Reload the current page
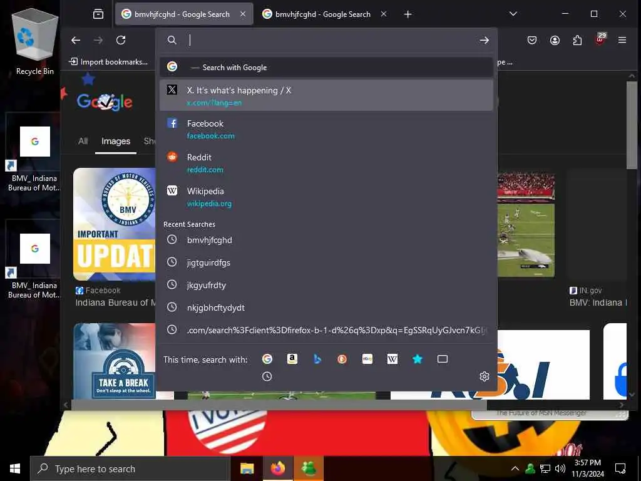The width and height of the screenshot is (641, 481). [121, 40]
